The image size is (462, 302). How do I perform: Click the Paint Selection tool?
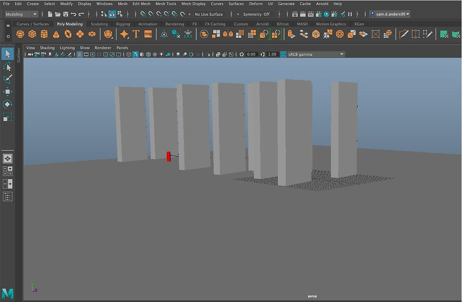8,79
